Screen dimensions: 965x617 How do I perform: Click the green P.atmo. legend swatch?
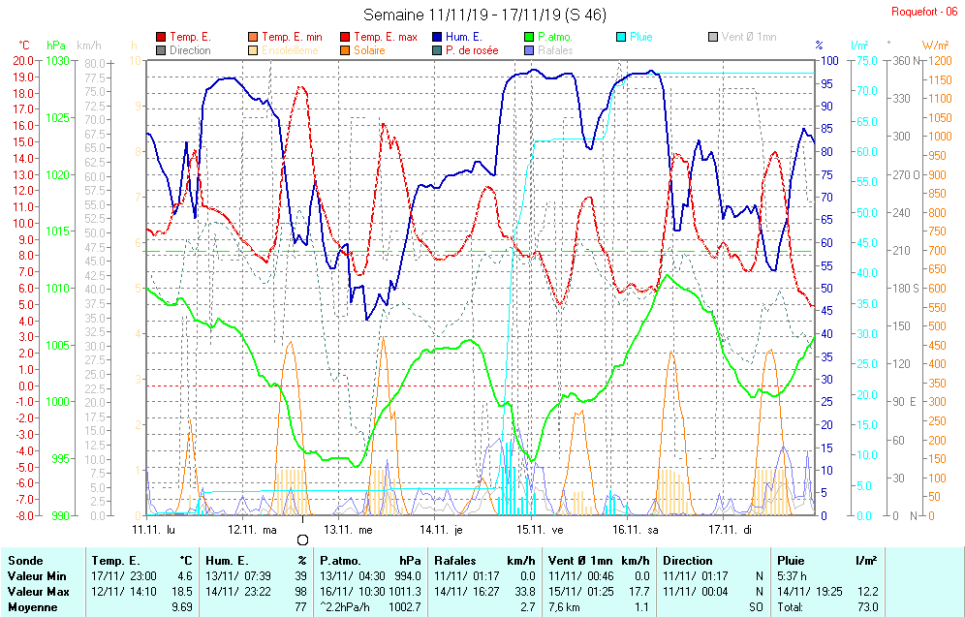pos(529,37)
